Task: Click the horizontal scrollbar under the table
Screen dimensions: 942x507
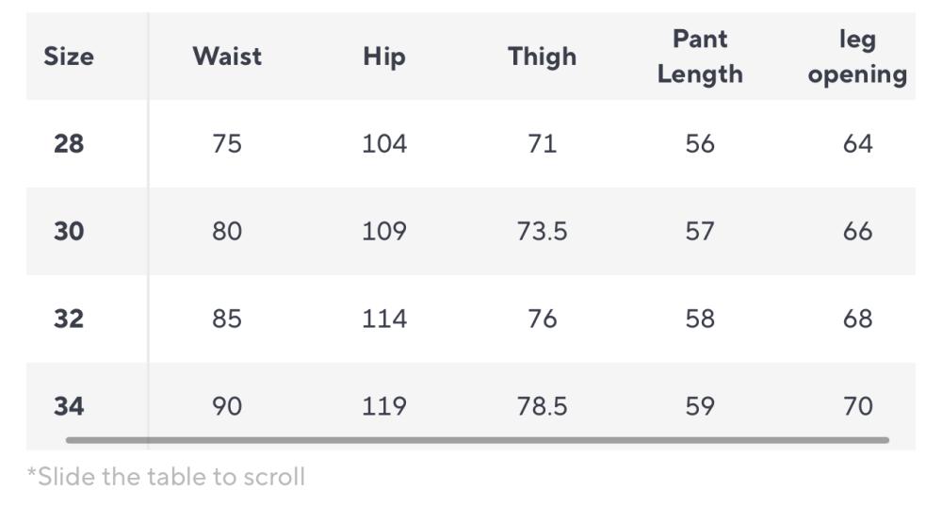Action: pyautogui.click(x=477, y=440)
